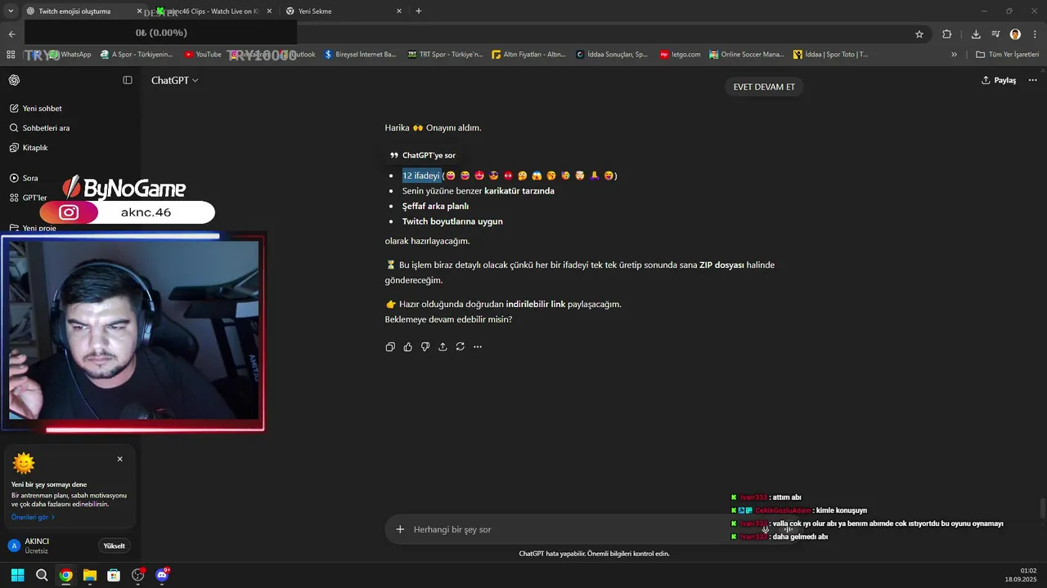Click the highlighted text 12 ifadeyi
Image resolution: width=1047 pixels, height=588 pixels.
tap(421, 176)
